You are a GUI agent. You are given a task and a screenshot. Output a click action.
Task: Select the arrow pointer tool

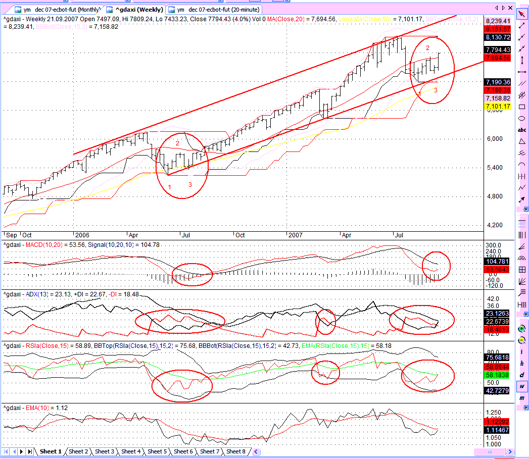(x=521, y=14)
